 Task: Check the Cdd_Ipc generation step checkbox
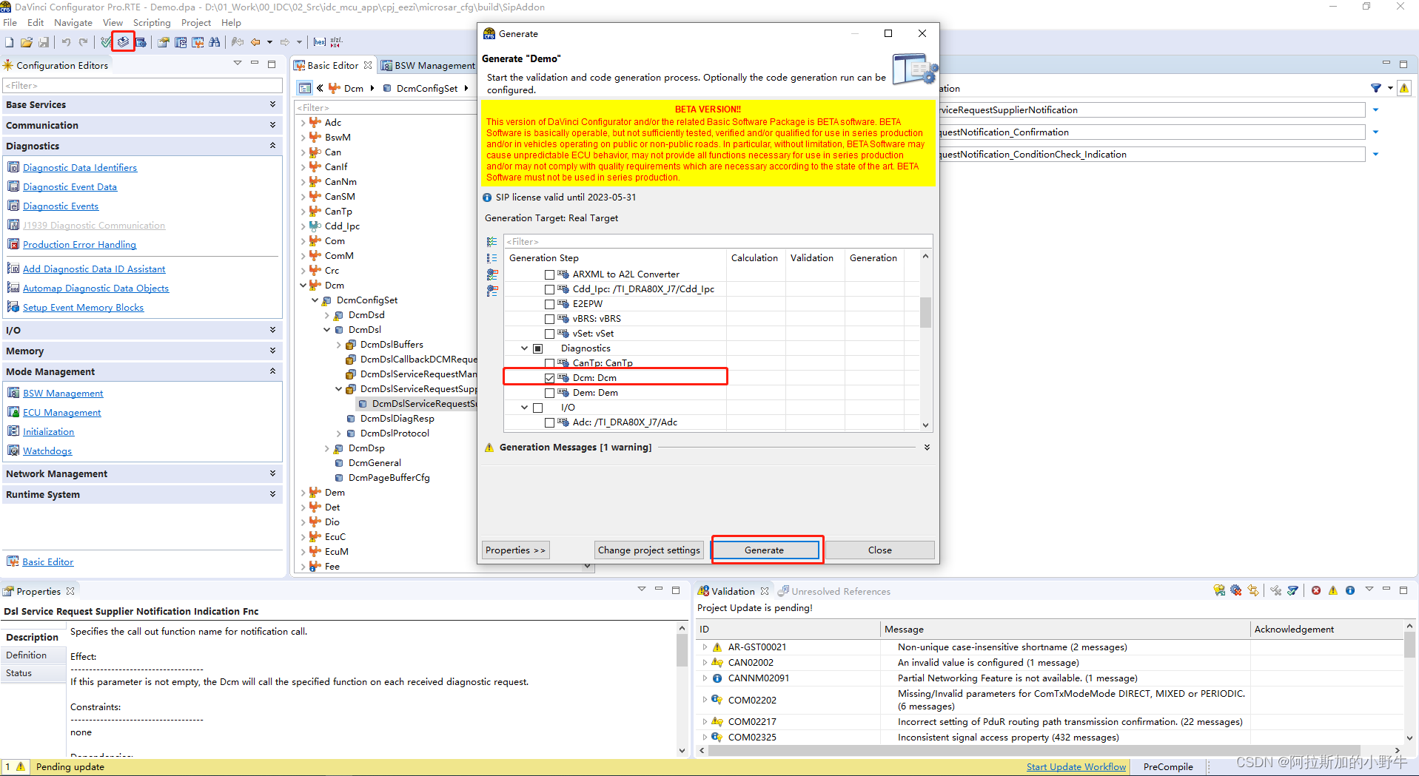(549, 289)
